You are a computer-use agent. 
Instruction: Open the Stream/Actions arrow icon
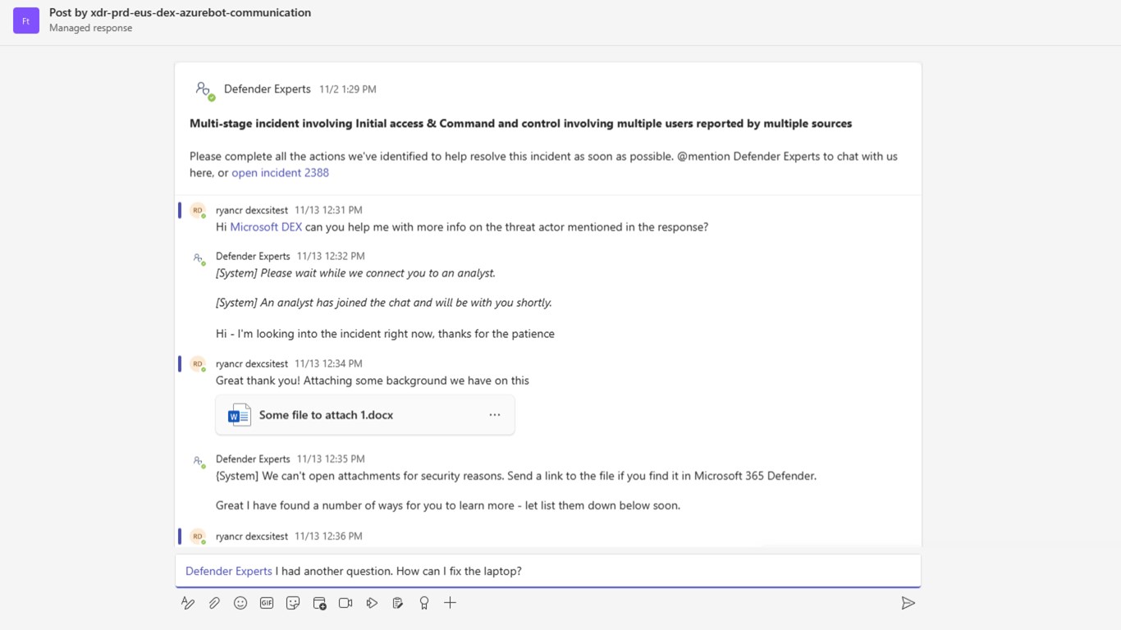pos(372,603)
